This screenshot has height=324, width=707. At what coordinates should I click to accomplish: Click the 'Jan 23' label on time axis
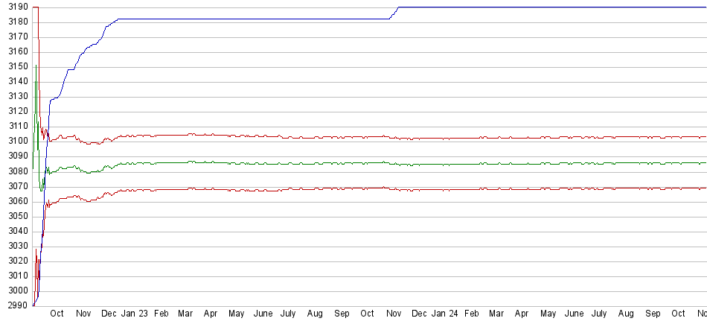click(x=135, y=314)
